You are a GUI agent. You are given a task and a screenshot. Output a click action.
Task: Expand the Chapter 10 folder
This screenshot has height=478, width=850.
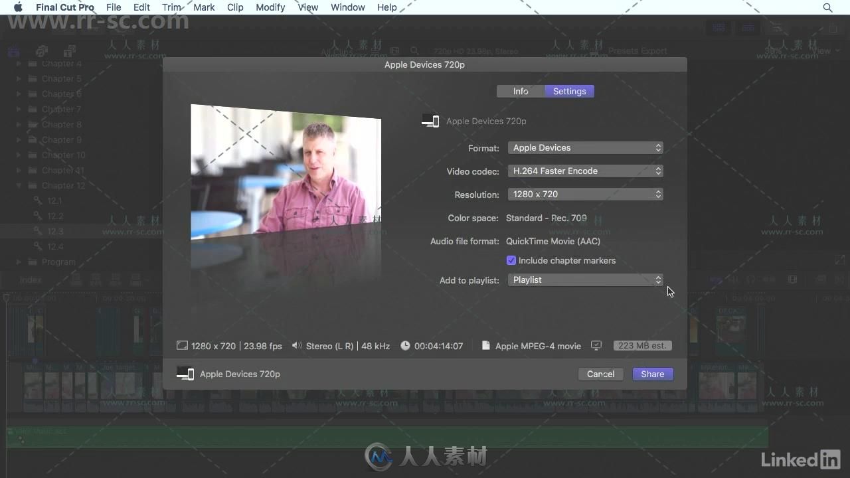pyautogui.click(x=19, y=155)
